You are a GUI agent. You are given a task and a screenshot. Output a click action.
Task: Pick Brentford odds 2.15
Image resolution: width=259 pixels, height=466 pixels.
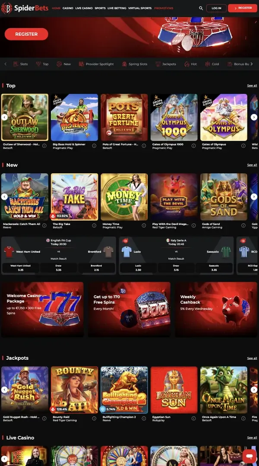[x=96, y=268]
